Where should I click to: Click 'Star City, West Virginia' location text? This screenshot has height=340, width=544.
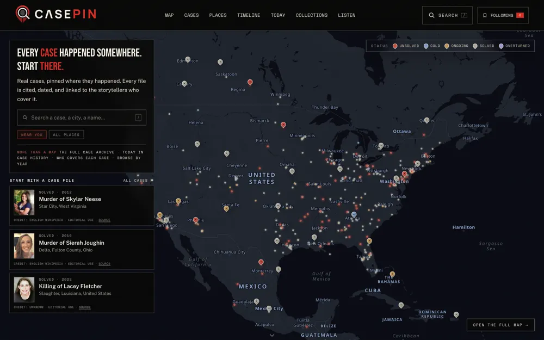pyautogui.click(x=63, y=206)
